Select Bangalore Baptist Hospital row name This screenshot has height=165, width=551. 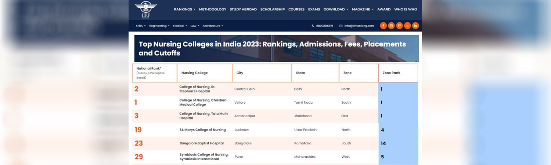(202, 143)
